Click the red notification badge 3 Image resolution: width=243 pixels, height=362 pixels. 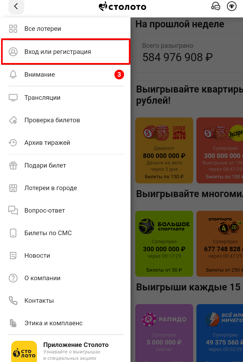point(119,75)
